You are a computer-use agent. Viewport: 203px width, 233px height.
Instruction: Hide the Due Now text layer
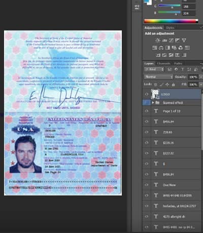(x=147, y=185)
